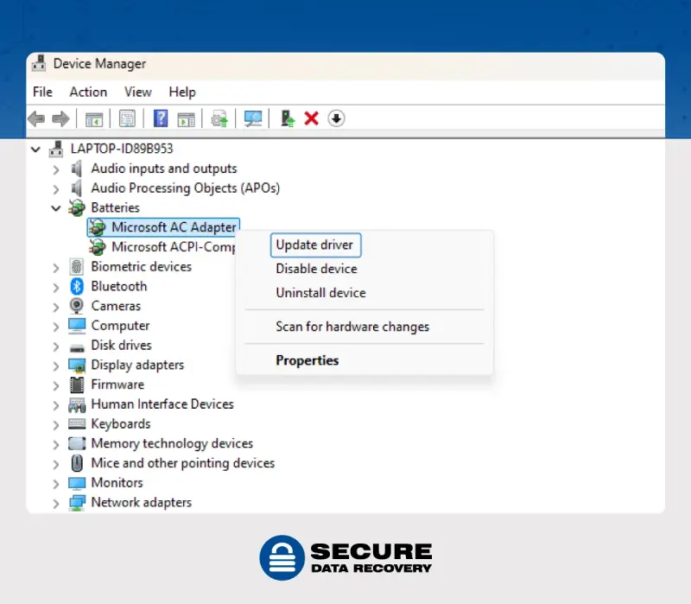Choose Scan for hardware changes from context menu
The height and width of the screenshot is (604, 691).
[x=352, y=327]
